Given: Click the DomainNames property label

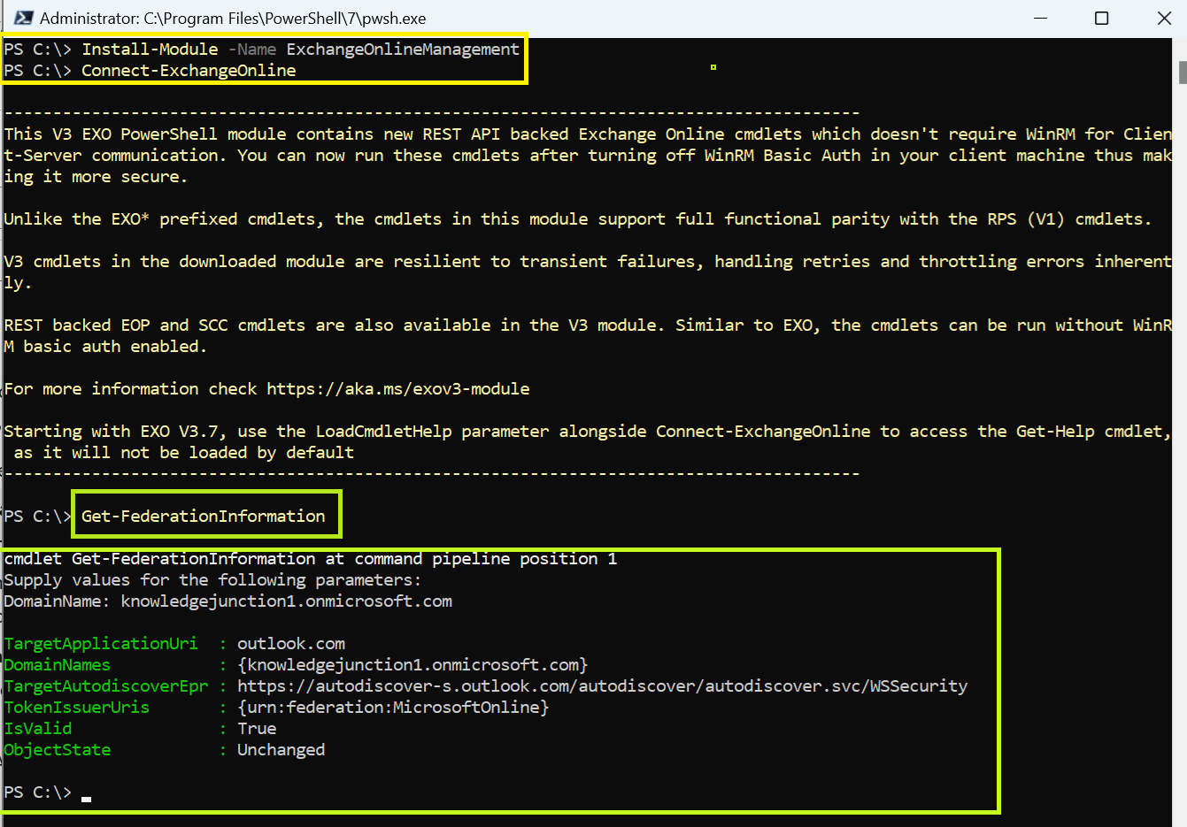Looking at the screenshot, I should pos(58,665).
